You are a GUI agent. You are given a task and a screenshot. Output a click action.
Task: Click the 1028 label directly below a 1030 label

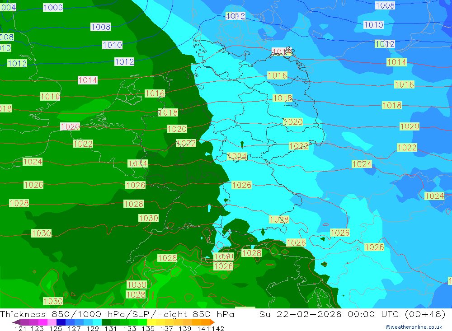point(136,294)
